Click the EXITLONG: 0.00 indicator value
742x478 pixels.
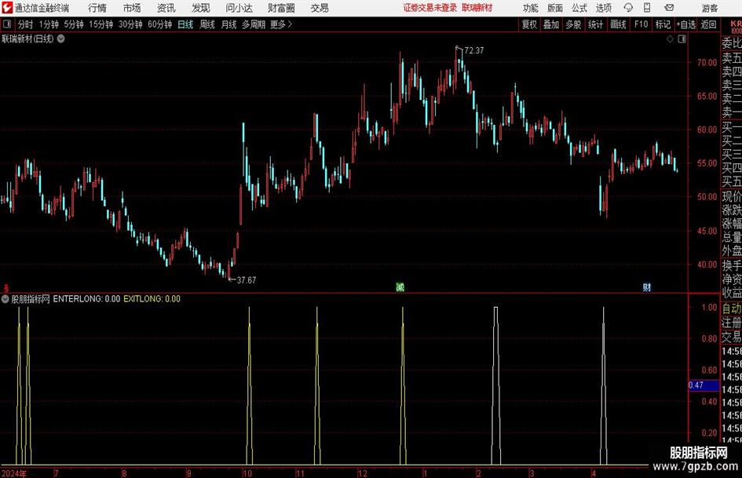coord(152,299)
